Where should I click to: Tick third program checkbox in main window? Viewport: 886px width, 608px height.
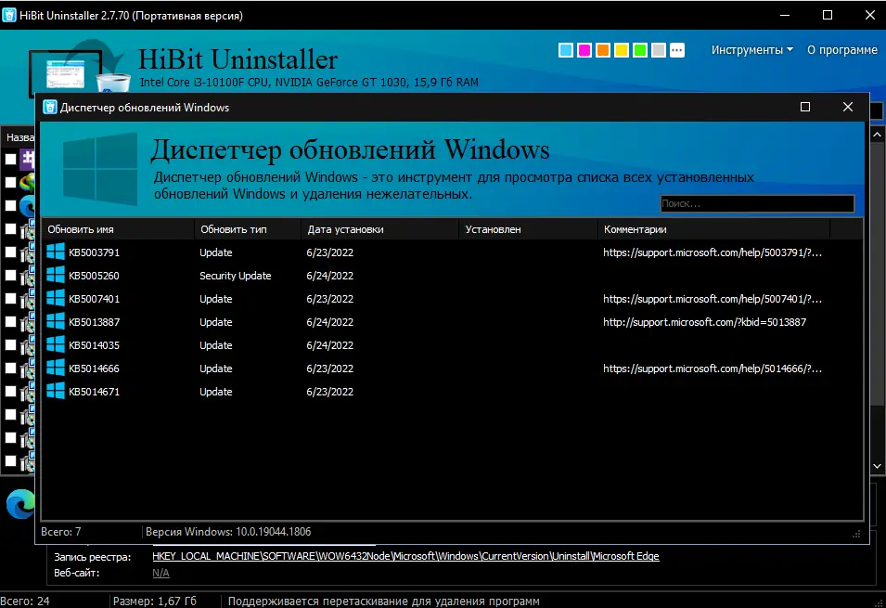click(11, 206)
